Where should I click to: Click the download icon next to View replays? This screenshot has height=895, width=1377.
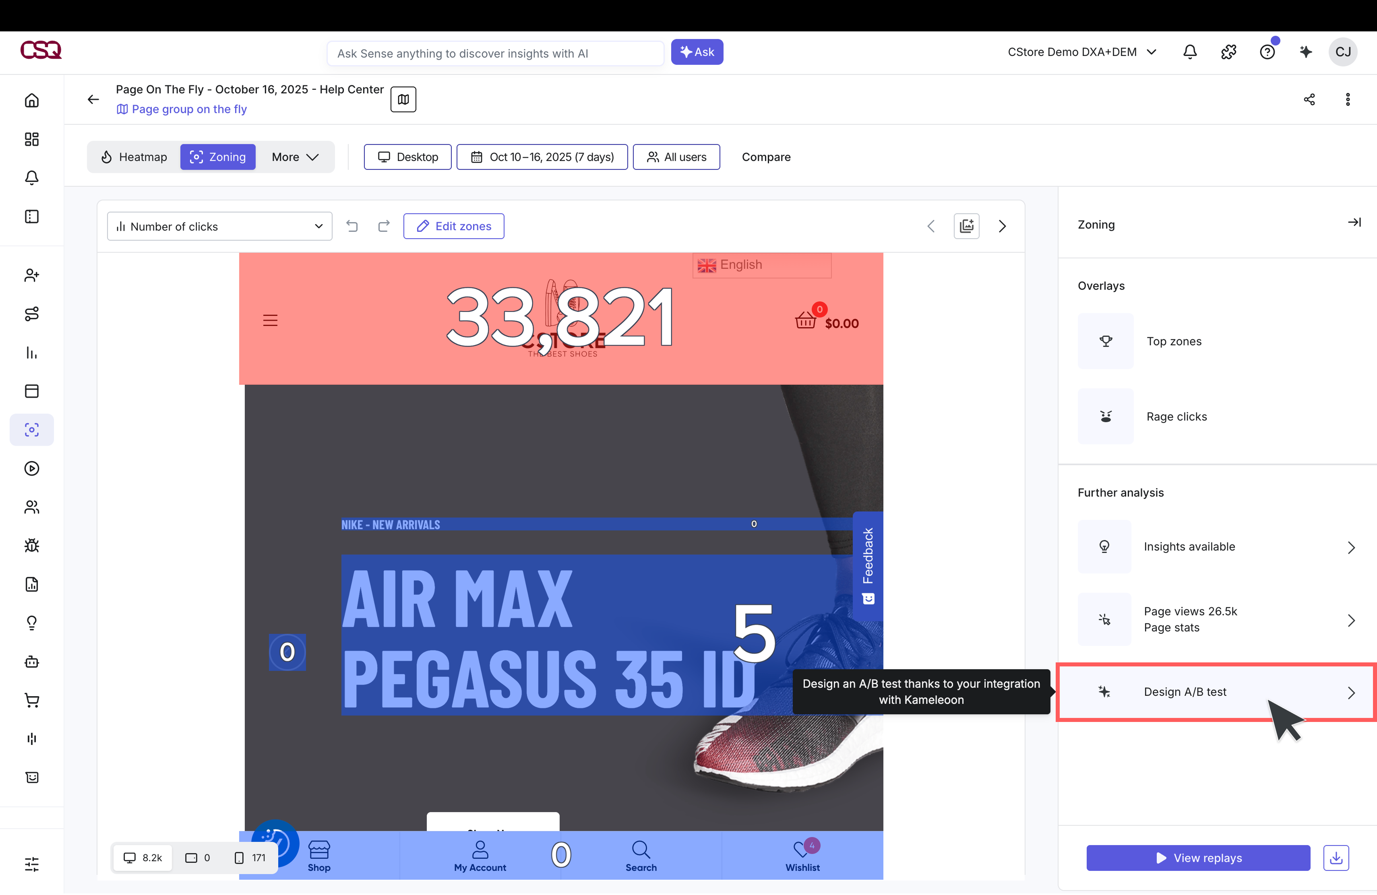point(1336,858)
